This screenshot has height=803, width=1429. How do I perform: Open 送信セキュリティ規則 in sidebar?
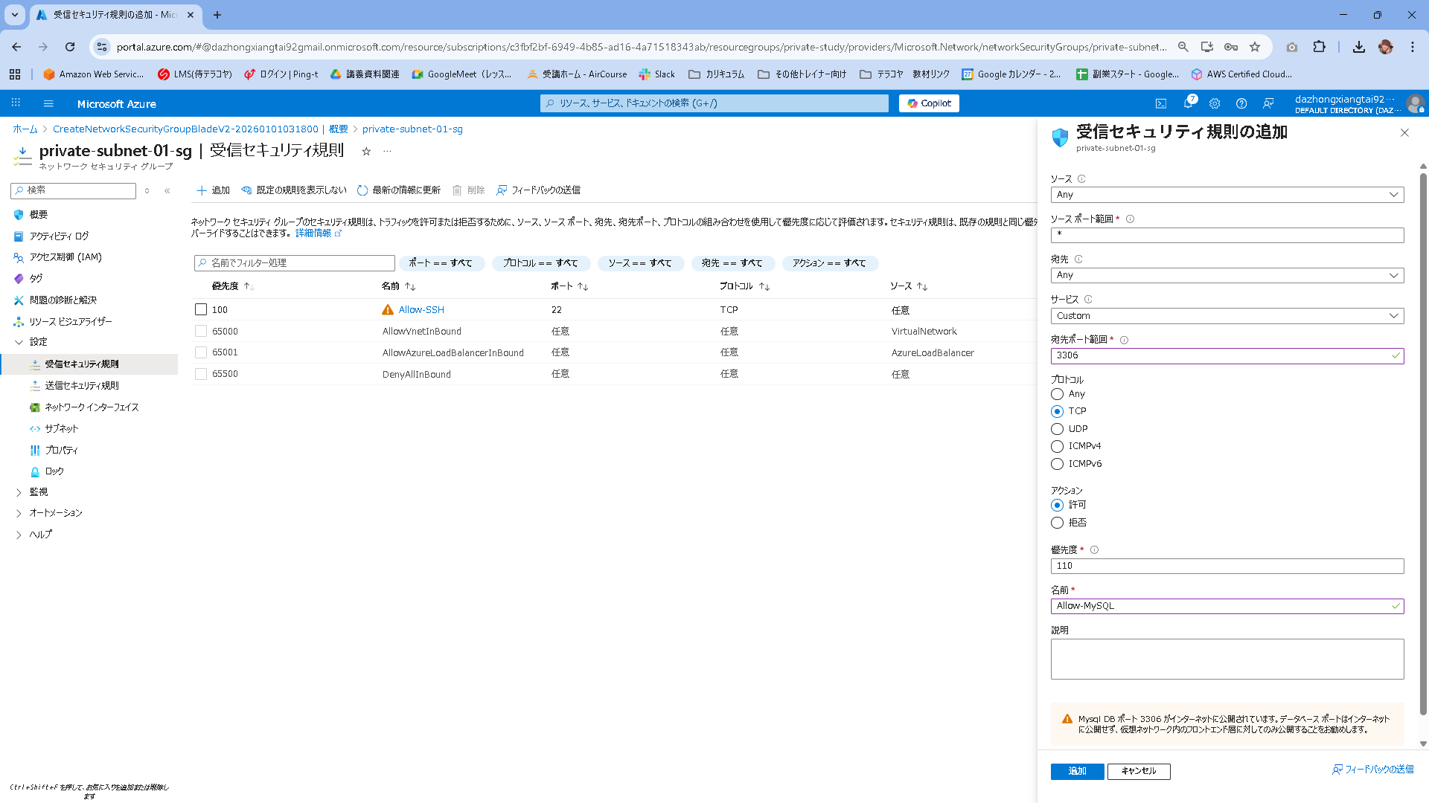[x=82, y=386]
